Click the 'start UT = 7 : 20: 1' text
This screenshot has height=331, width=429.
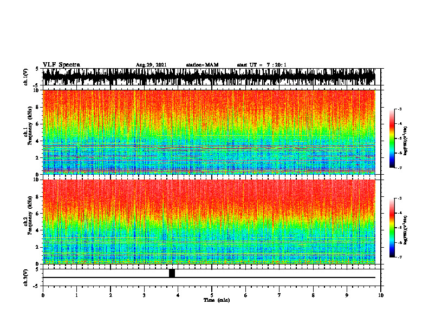point(262,65)
